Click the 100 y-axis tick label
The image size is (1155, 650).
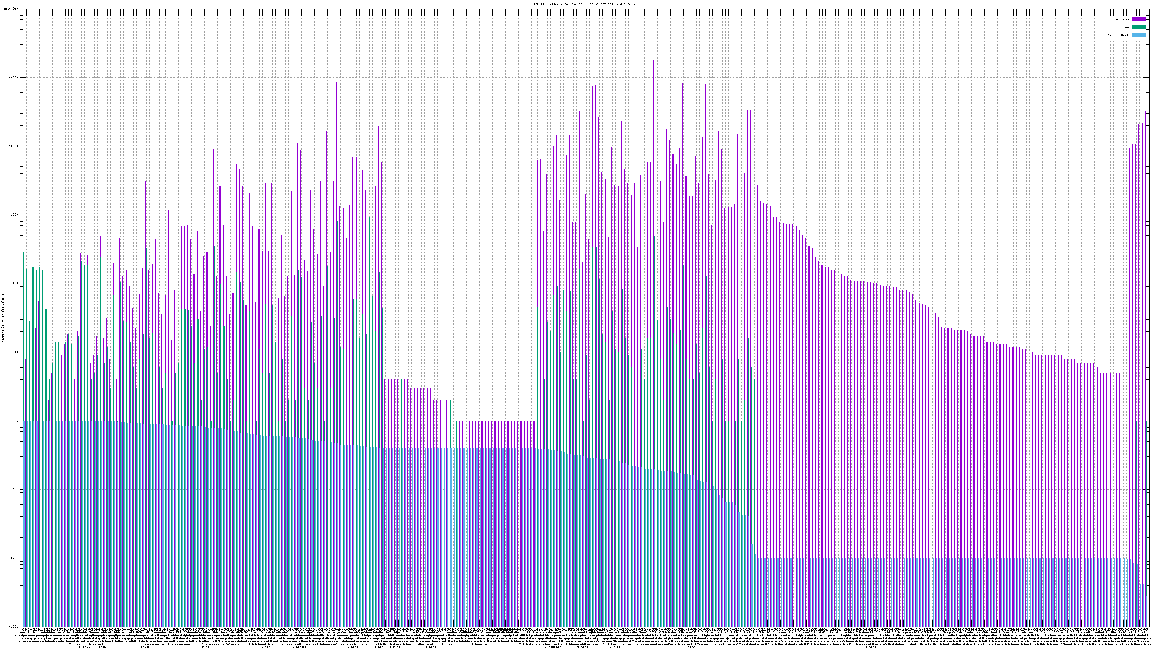(16, 283)
